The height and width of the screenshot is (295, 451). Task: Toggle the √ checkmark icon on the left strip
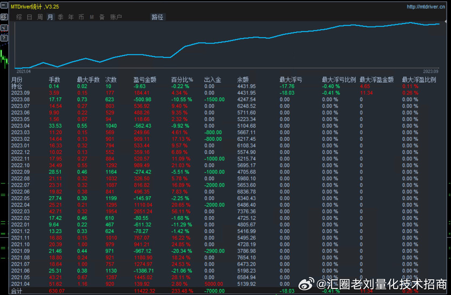coord(4,28)
